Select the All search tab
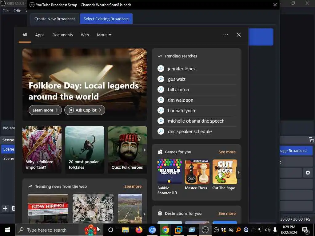The height and width of the screenshot is (236, 315). 25,35
